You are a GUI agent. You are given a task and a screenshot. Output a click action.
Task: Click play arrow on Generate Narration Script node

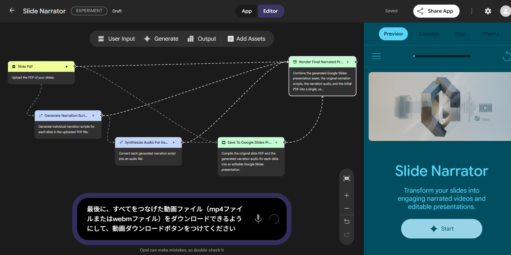[x=94, y=116]
